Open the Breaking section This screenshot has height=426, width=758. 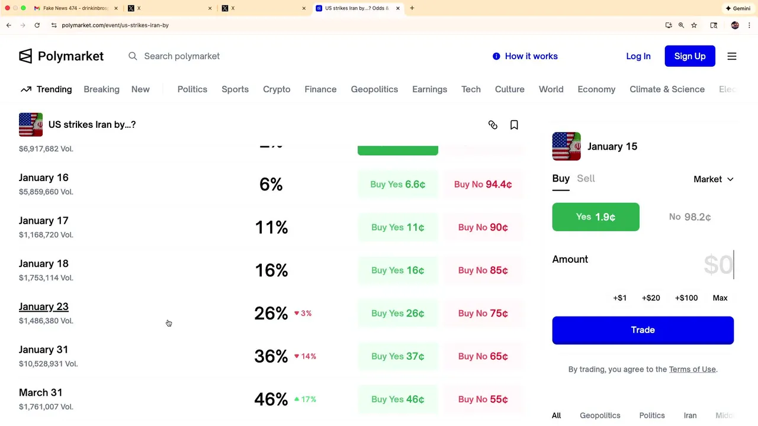coord(101,89)
